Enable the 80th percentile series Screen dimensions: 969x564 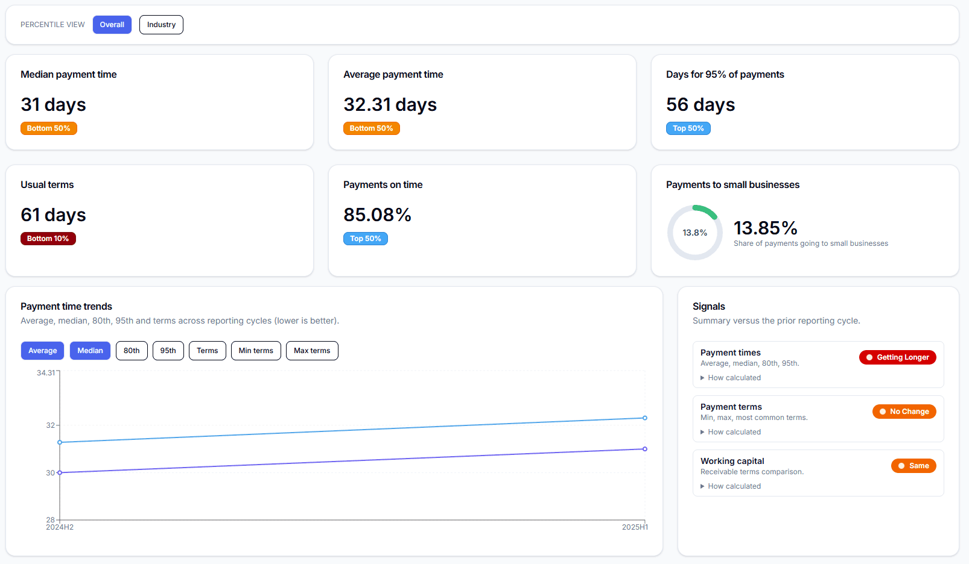coord(132,351)
